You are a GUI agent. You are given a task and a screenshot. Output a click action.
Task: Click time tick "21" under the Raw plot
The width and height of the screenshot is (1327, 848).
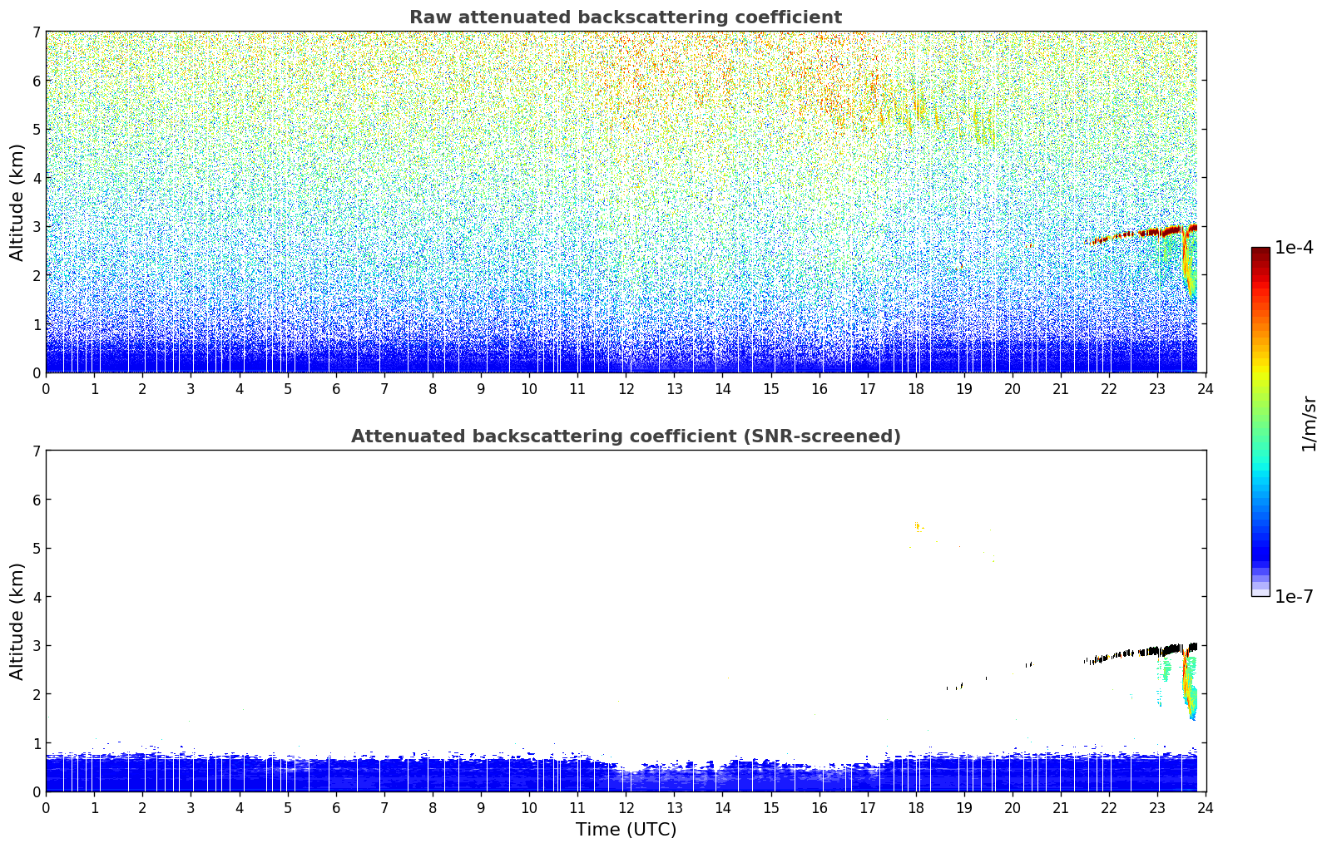(x=1061, y=388)
